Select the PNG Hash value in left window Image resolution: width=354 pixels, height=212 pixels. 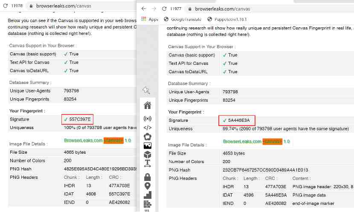click(100, 169)
